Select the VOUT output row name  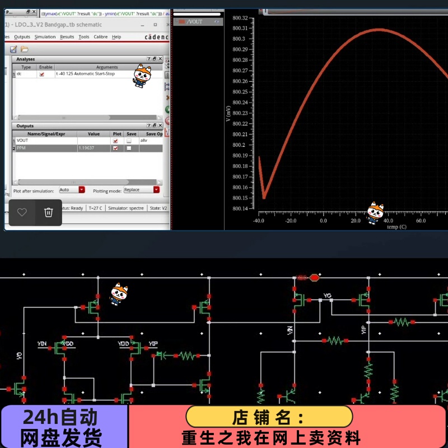pyautogui.click(x=22, y=141)
